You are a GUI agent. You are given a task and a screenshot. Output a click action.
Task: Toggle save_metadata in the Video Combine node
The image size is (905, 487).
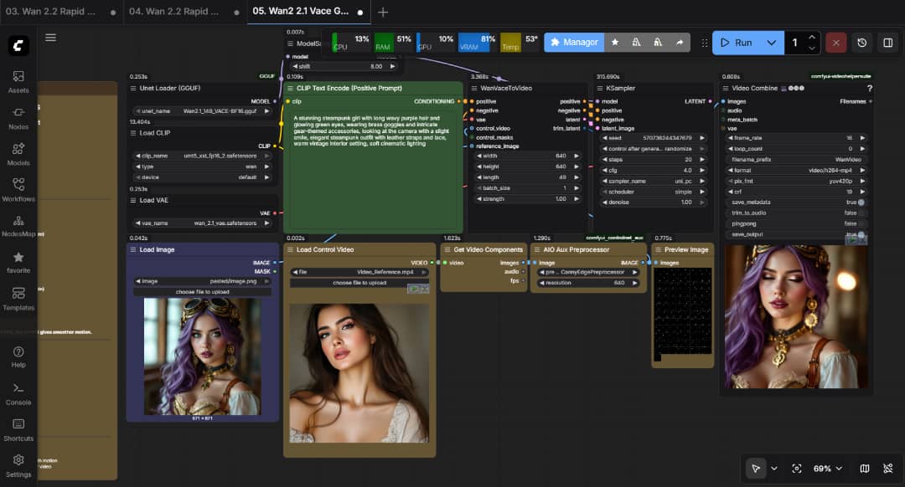click(x=859, y=202)
